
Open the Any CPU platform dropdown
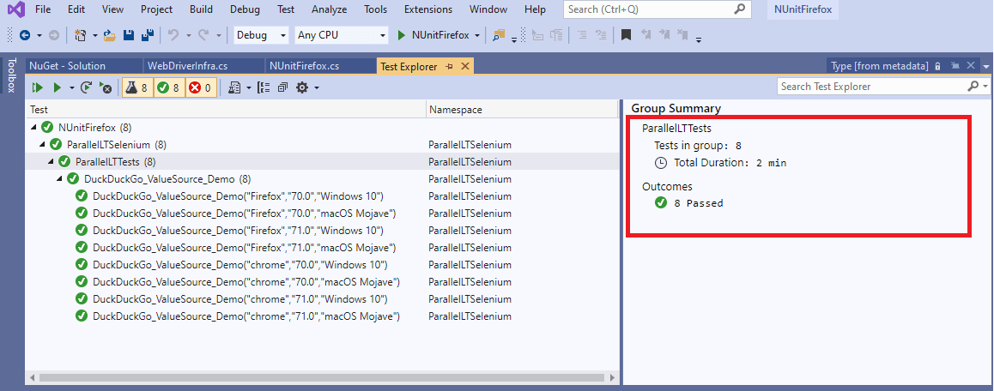pyautogui.click(x=341, y=35)
